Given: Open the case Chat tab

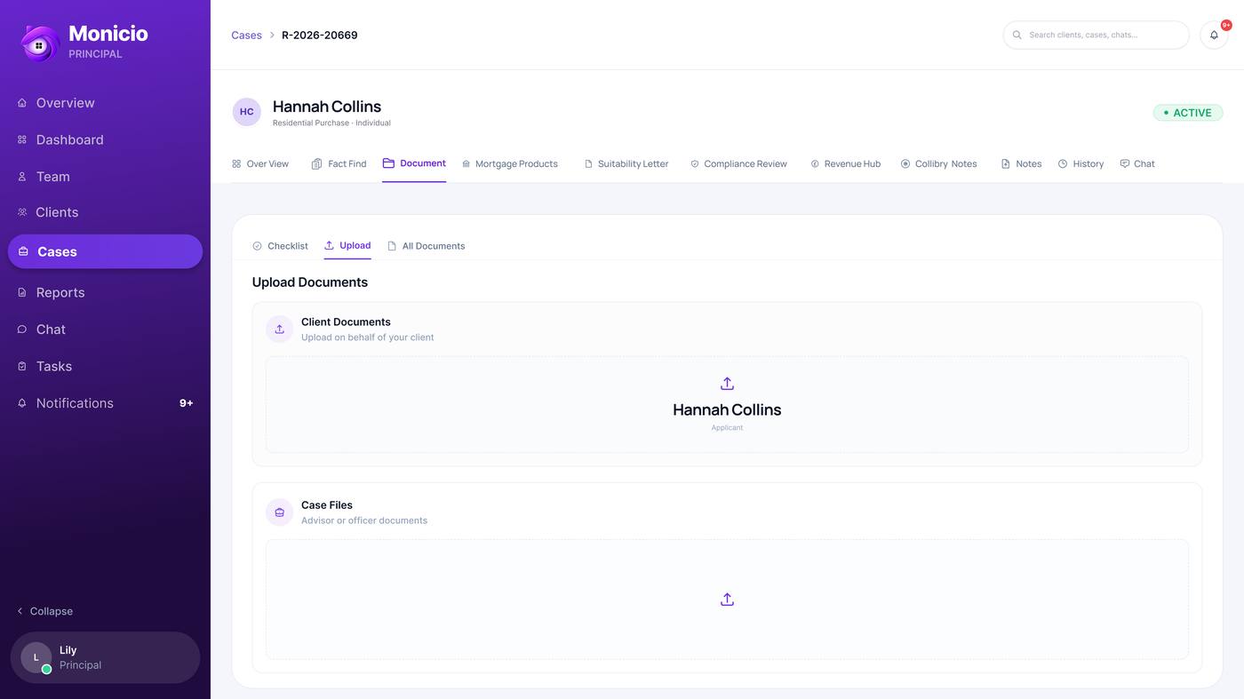Looking at the screenshot, I should (x=1137, y=163).
